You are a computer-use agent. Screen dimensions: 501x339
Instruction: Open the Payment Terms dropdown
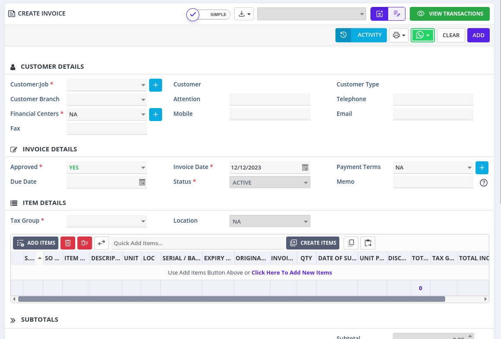point(433,168)
